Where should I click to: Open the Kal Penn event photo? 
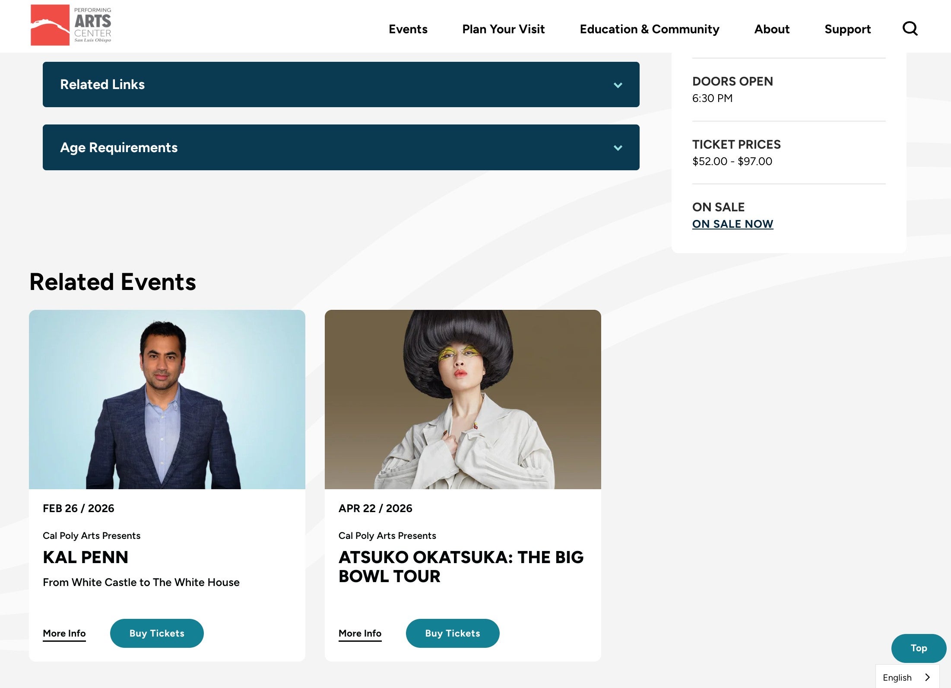tap(167, 399)
